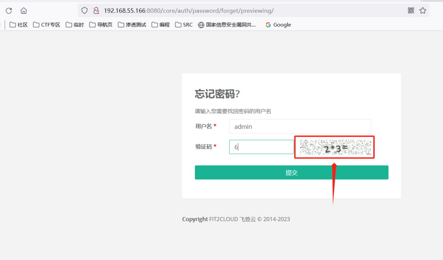Image resolution: width=443 pixels, height=260 pixels.
Task: Open the 临时 bookmark folder
Action: click(x=75, y=25)
